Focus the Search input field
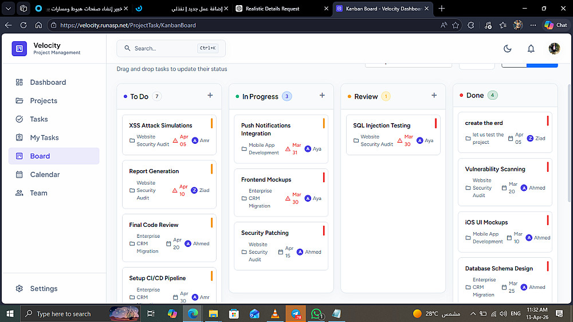 pyautogui.click(x=171, y=48)
